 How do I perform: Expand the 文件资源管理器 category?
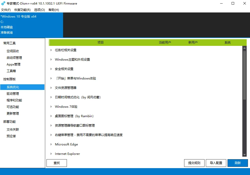(51, 88)
